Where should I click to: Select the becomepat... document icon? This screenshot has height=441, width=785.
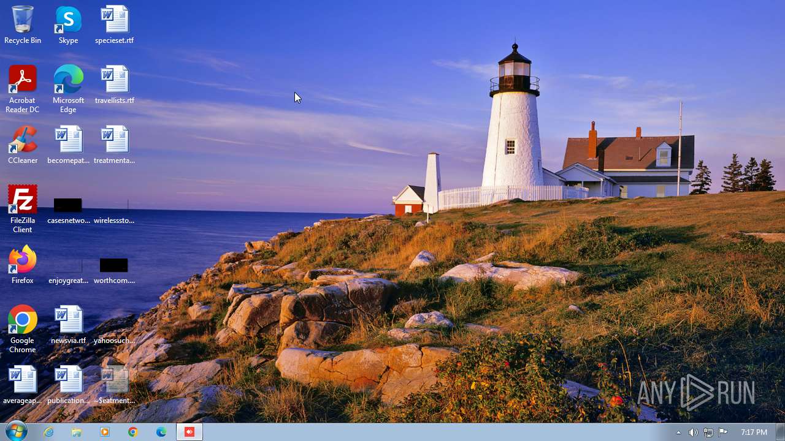(68, 145)
